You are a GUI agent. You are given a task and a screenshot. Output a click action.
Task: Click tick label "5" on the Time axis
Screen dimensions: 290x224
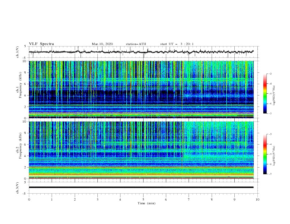pyautogui.click(x=143, y=199)
